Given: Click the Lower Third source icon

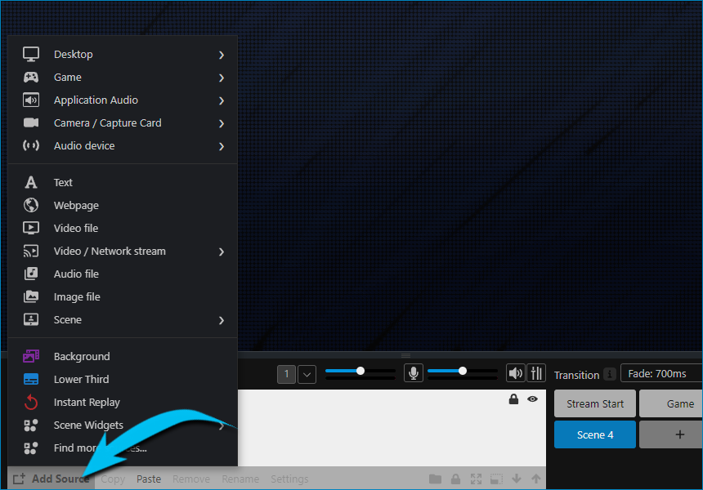Looking at the screenshot, I should tap(31, 379).
